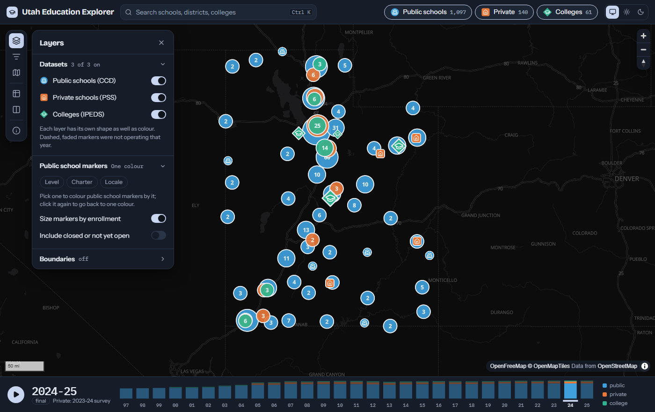Expand the Boundaries section
The width and height of the screenshot is (655, 412).
(x=103, y=259)
